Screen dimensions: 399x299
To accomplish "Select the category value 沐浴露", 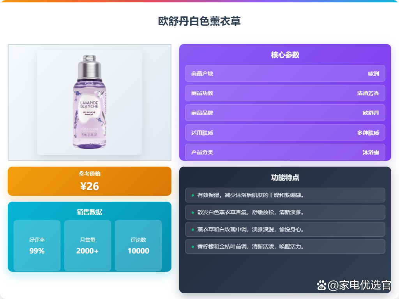I will point(371,152).
